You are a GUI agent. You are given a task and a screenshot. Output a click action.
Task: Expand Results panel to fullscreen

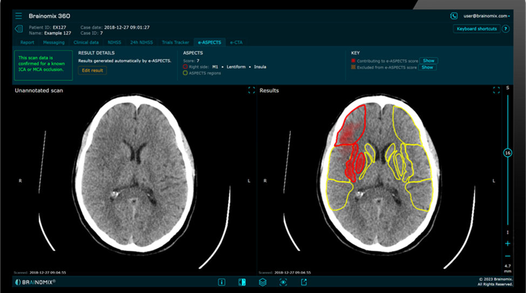pyautogui.click(x=496, y=90)
